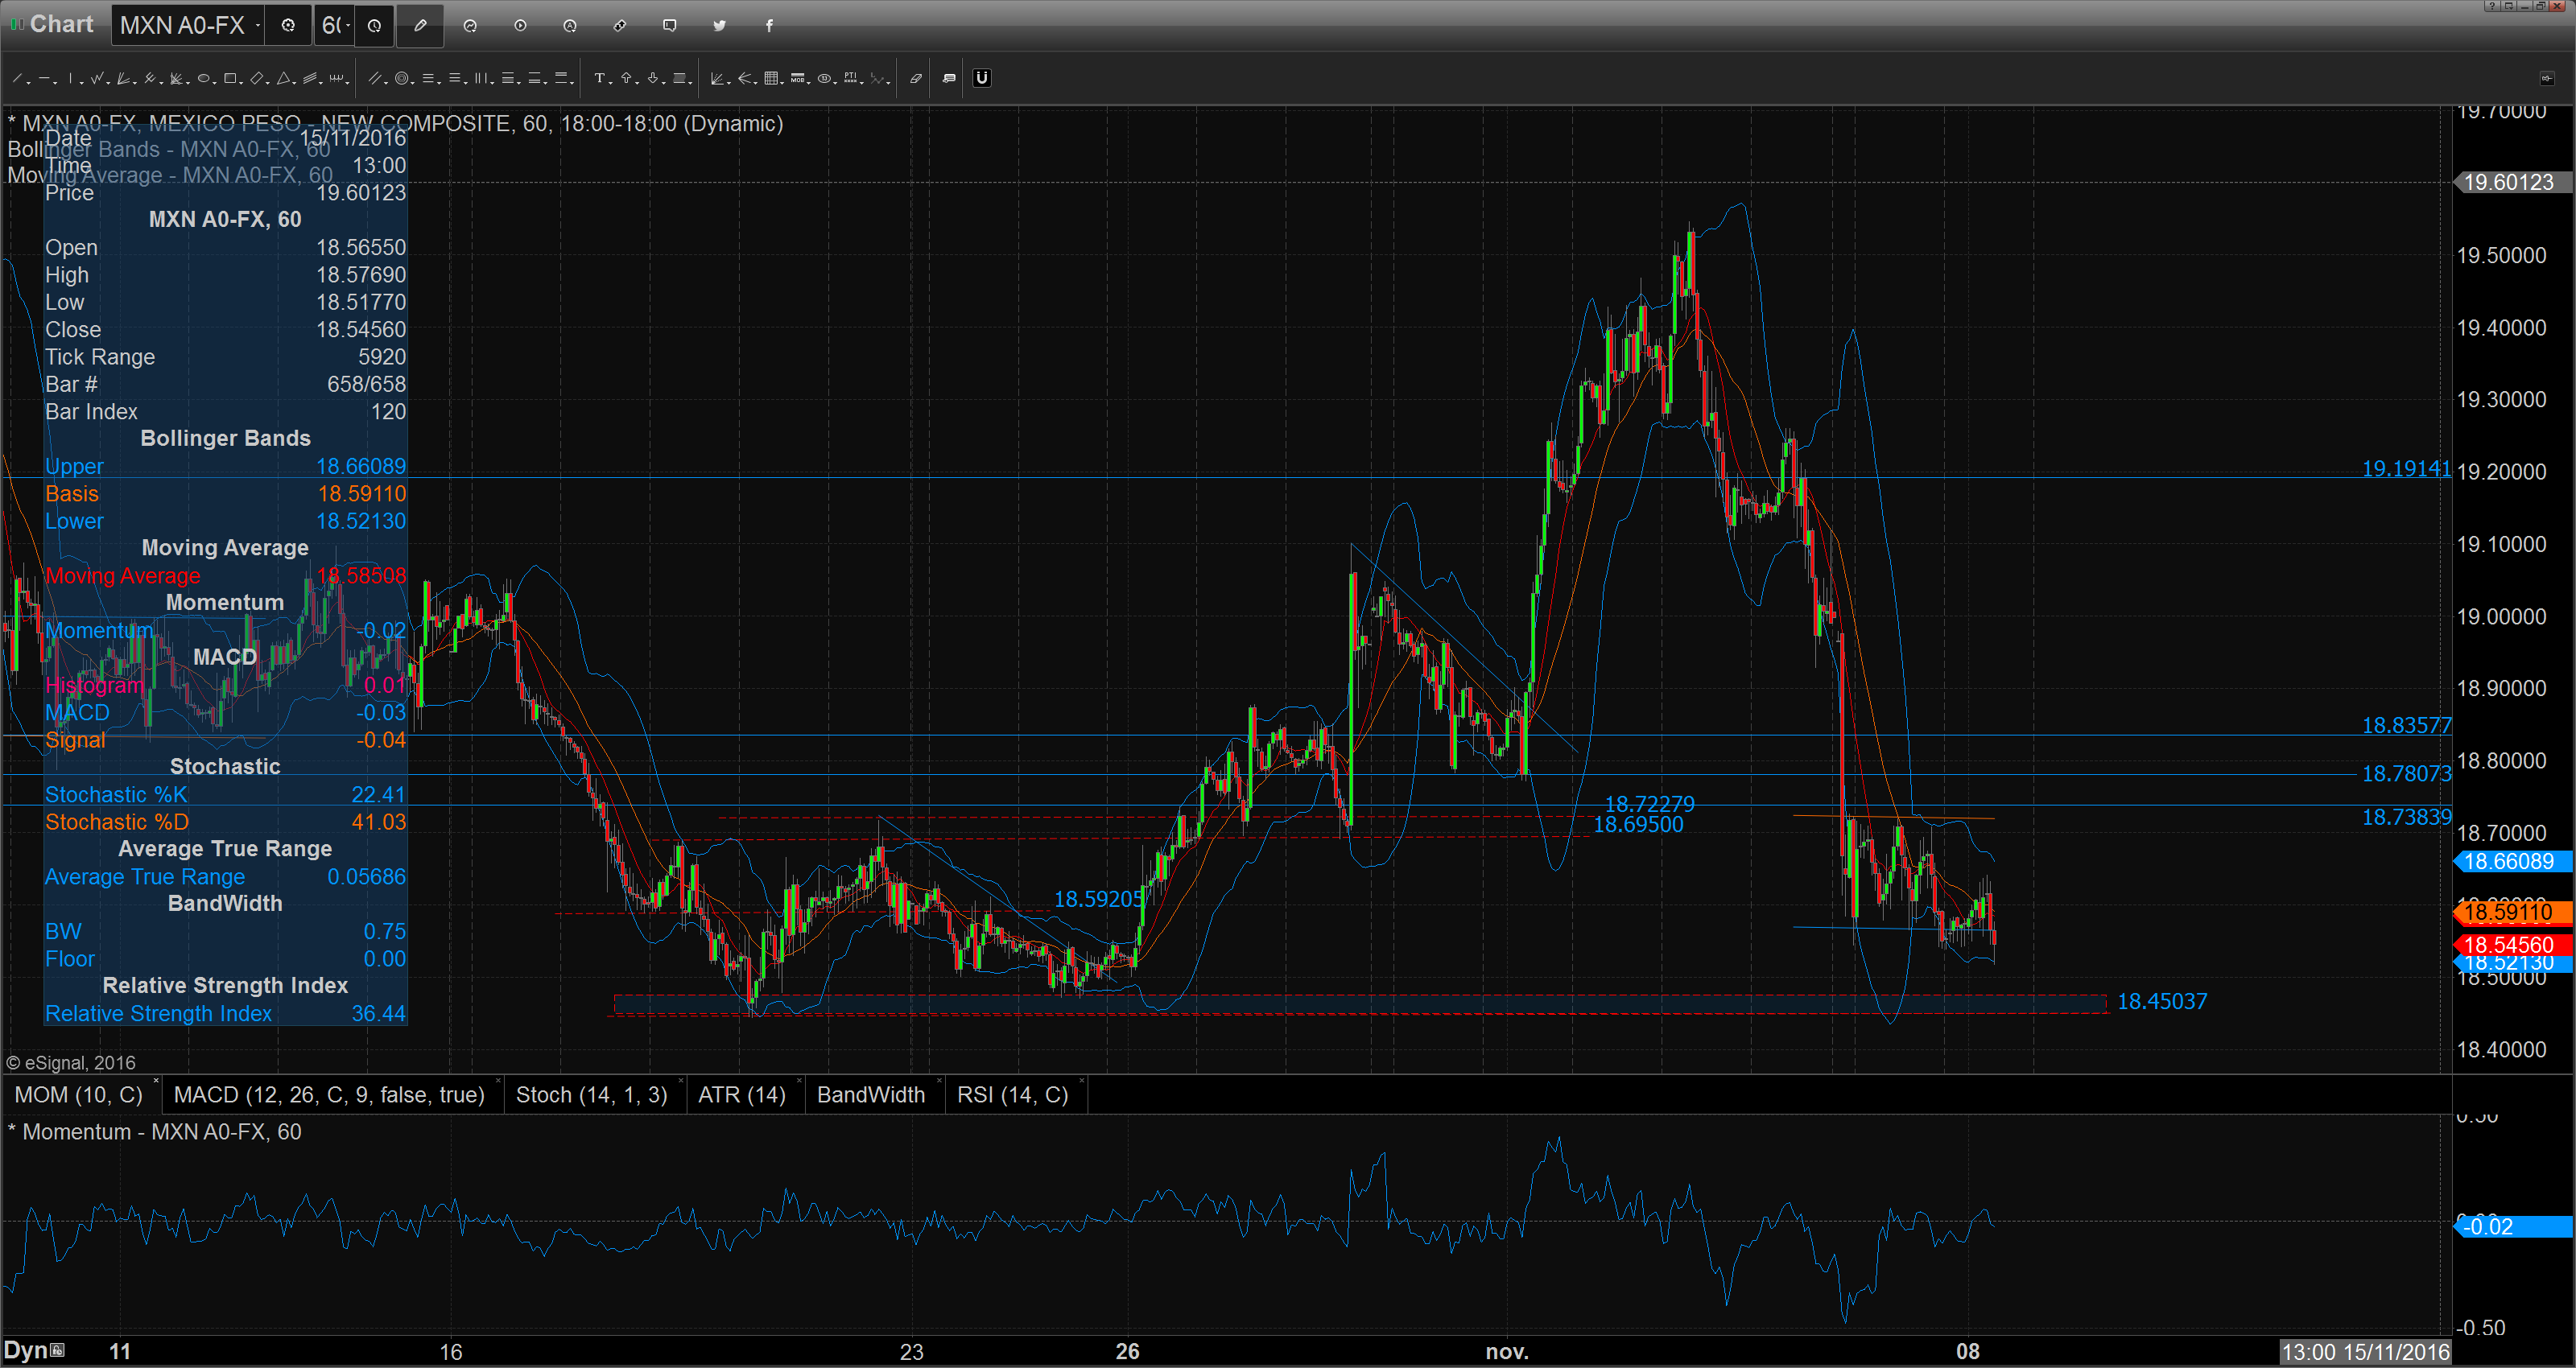The height and width of the screenshot is (1368, 2576).
Task: Close the MOM (10, C) tab
Action: [156, 1081]
